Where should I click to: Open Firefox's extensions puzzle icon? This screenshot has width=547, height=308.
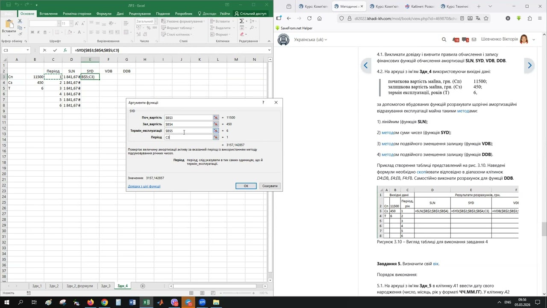point(529,18)
